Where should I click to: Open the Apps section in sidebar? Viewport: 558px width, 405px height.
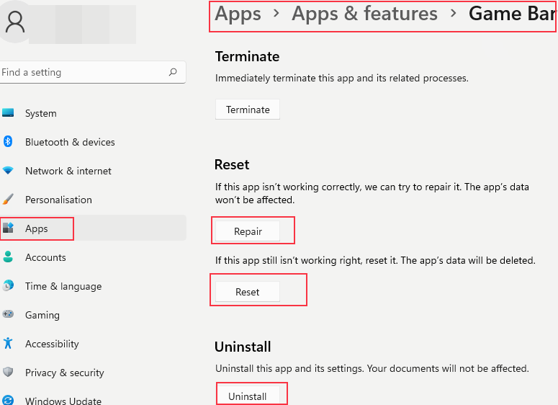tap(37, 228)
